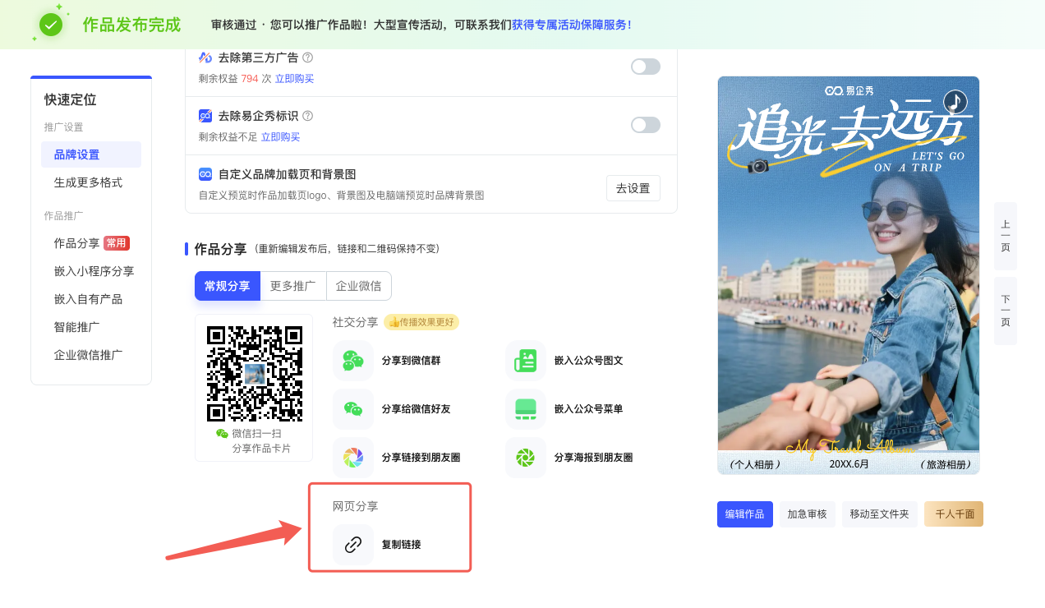Select 生成更多格式 in quick navigation
Screen dimensions: 1045x608
point(88,182)
